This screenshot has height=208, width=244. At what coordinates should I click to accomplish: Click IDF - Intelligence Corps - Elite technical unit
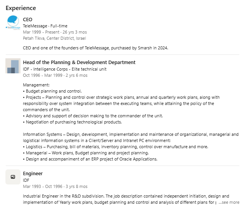pos(65,69)
